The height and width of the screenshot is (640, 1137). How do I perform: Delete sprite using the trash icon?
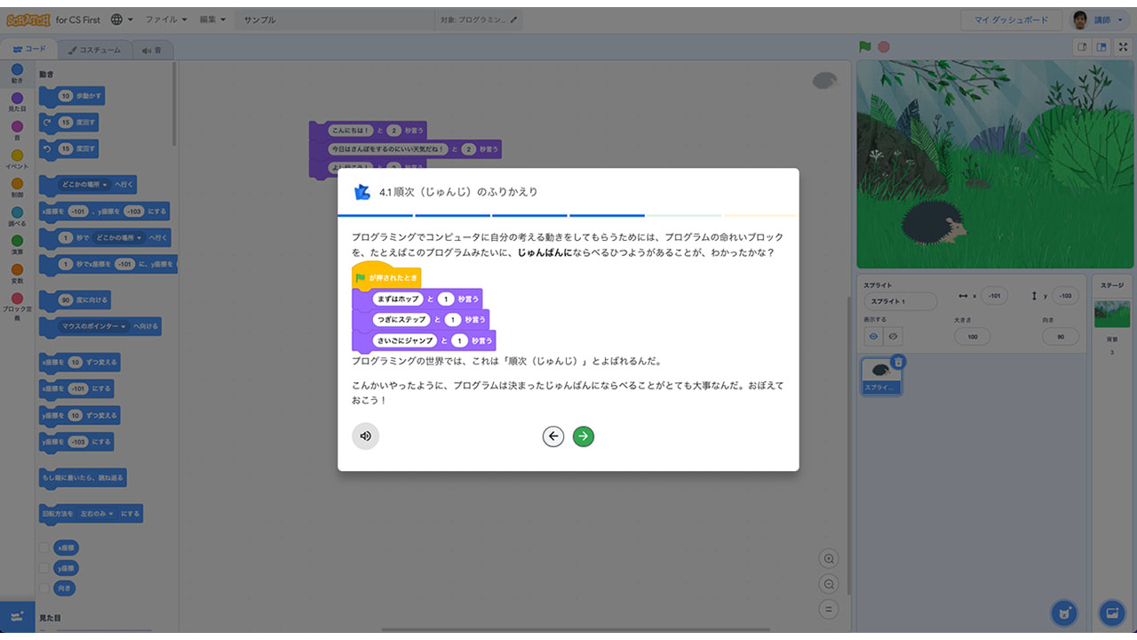pyautogui.click(x=898, y=361)
